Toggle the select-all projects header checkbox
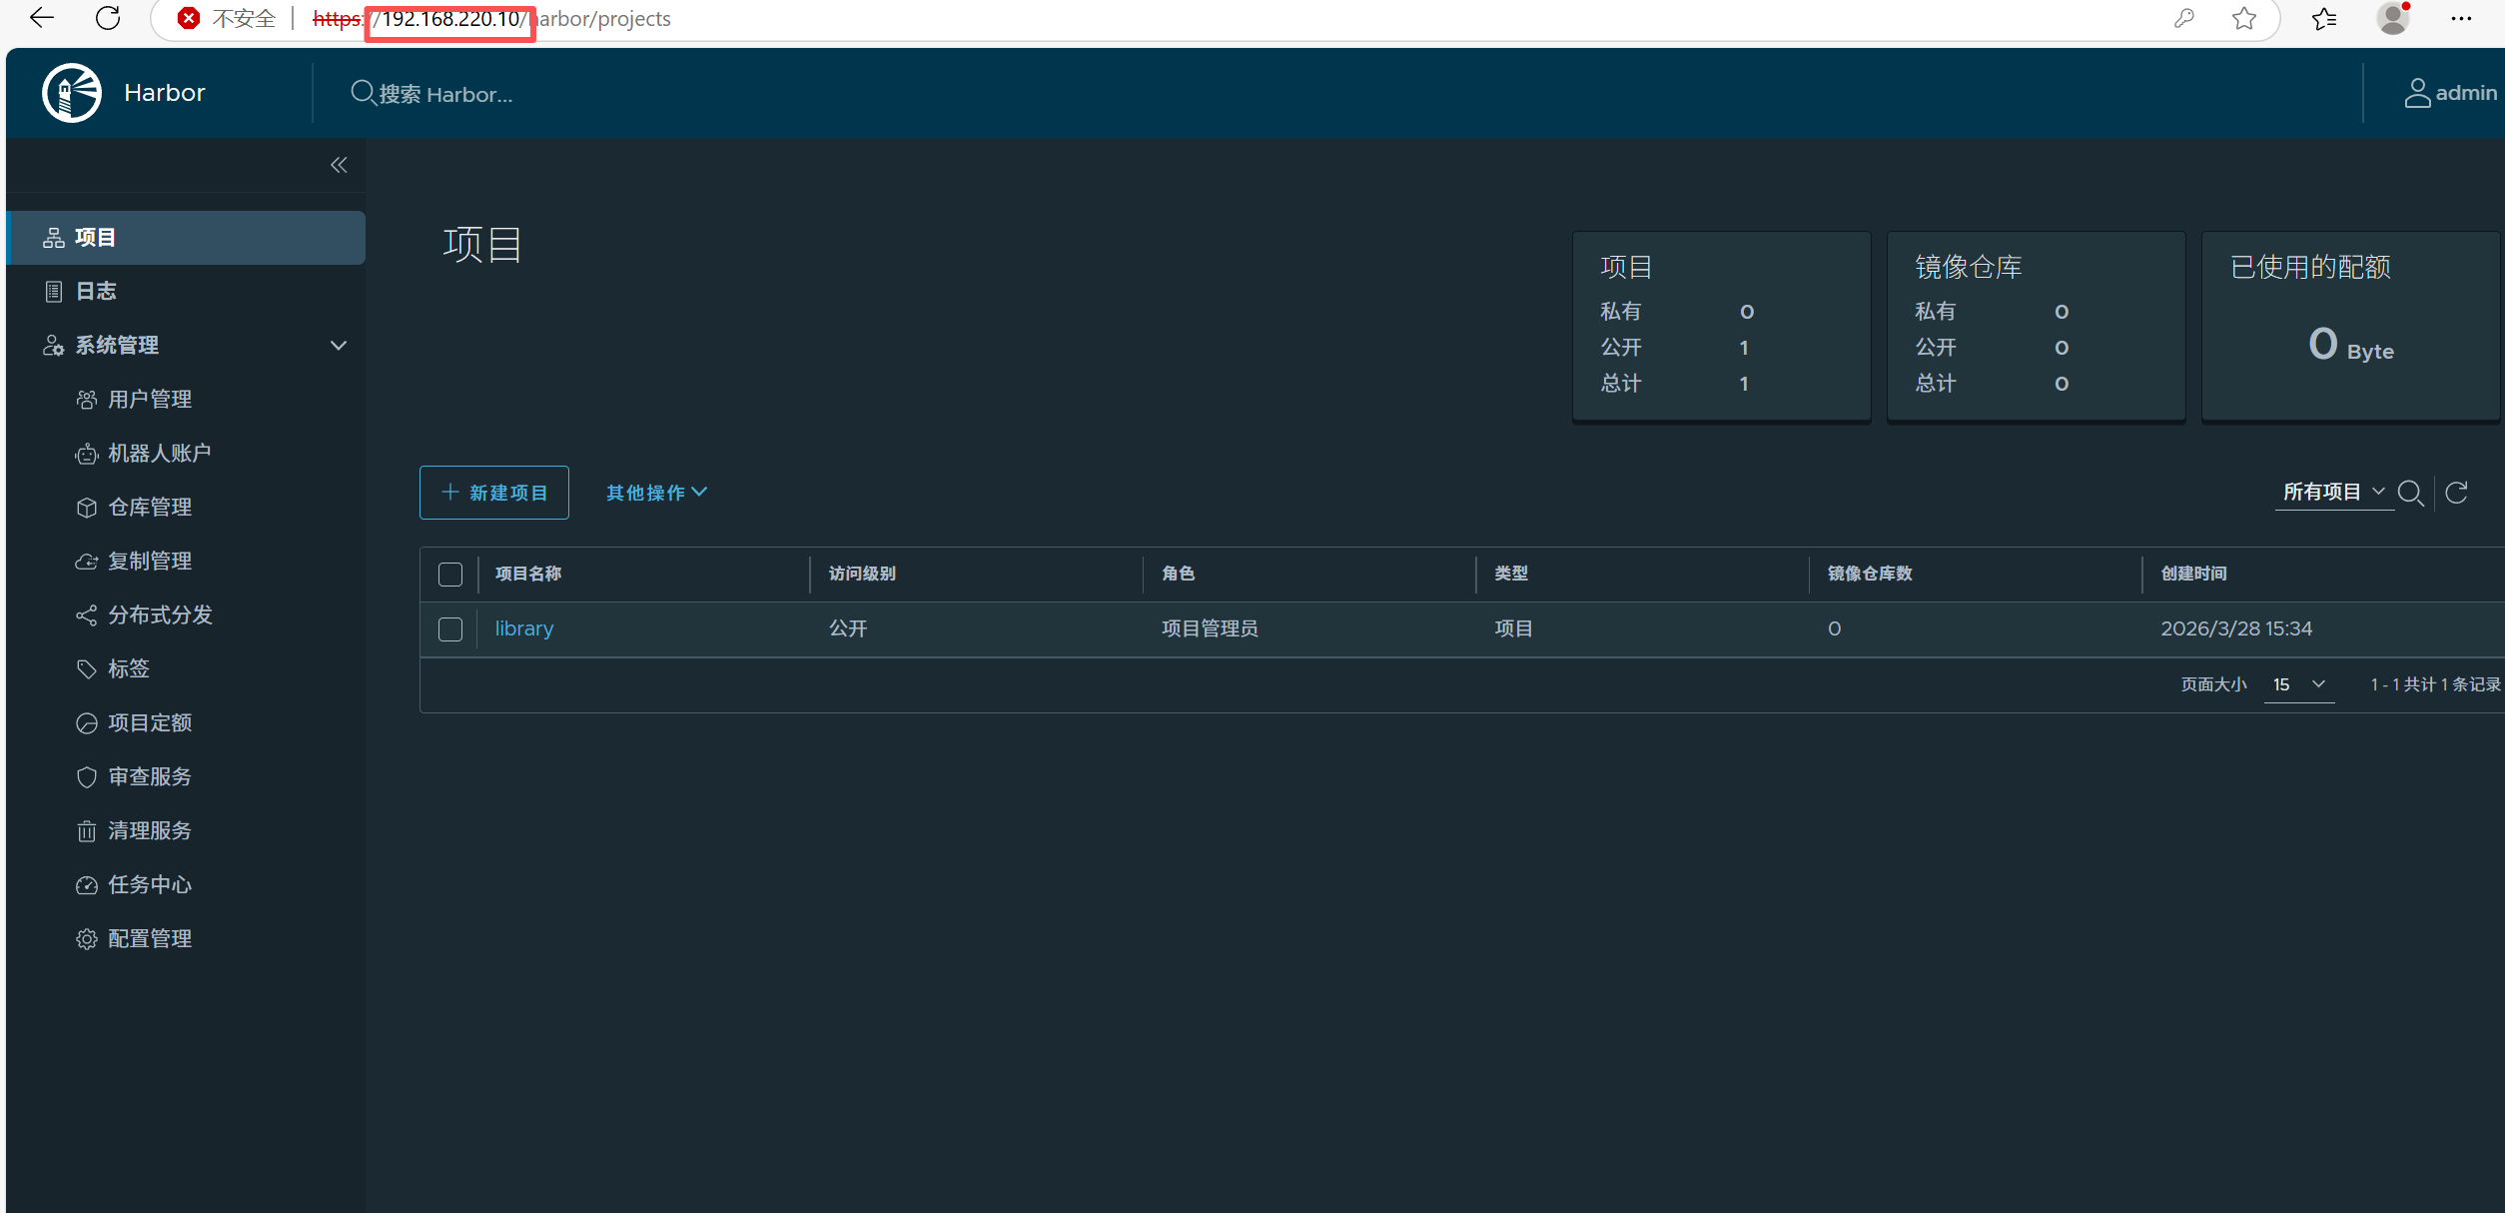This screenshot has height=1213, width=2505. pyautogui.click(x=450, y=575)
